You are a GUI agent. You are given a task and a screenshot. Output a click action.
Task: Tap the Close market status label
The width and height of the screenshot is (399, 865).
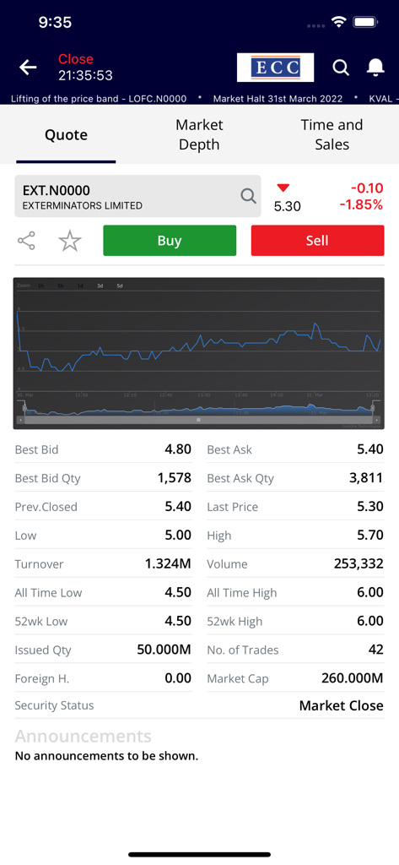76,59
